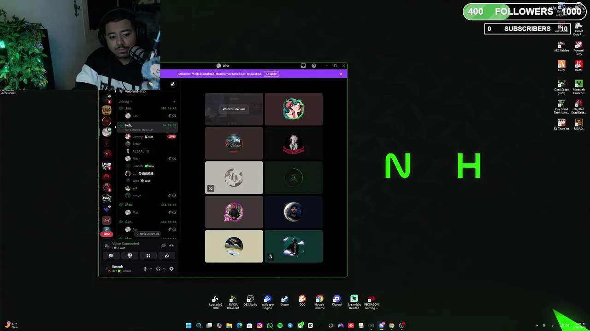The width and height of the screenshot is (590, 331).
Task: Click the LIVE badge next to Lammy
Action: 171,137
